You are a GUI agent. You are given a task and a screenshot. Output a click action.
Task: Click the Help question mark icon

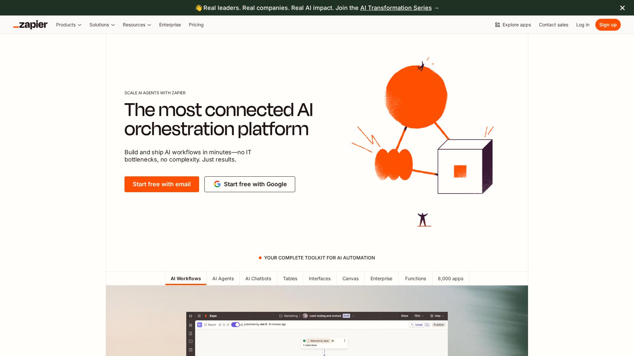click(432, 316)
